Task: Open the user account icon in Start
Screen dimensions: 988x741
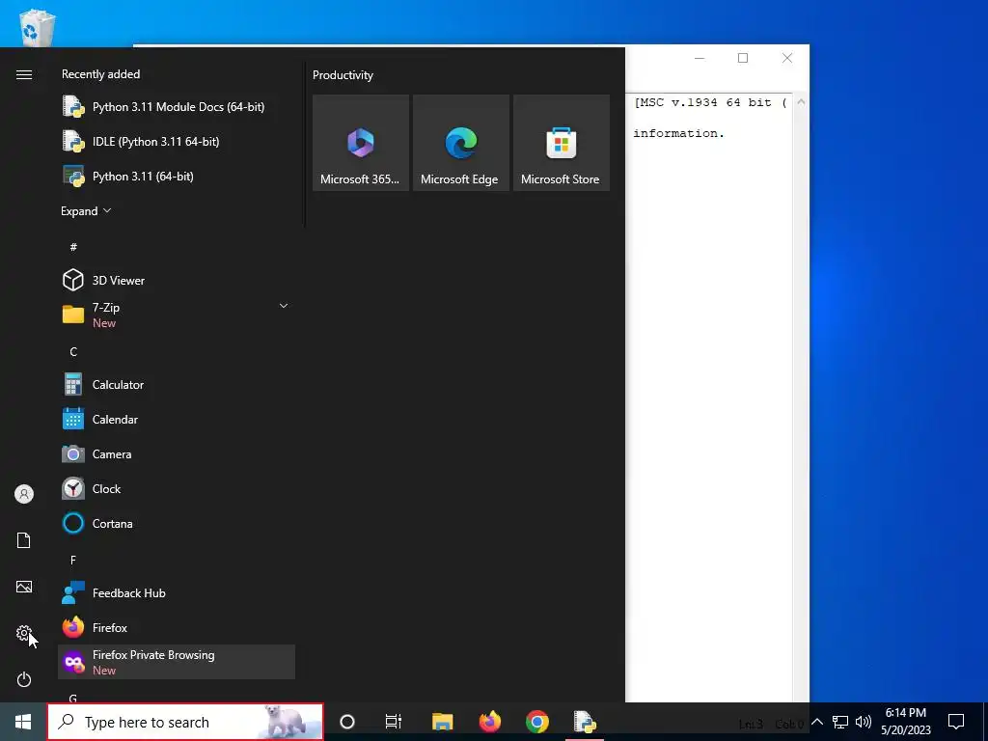Action: click(x=24, y=494)
